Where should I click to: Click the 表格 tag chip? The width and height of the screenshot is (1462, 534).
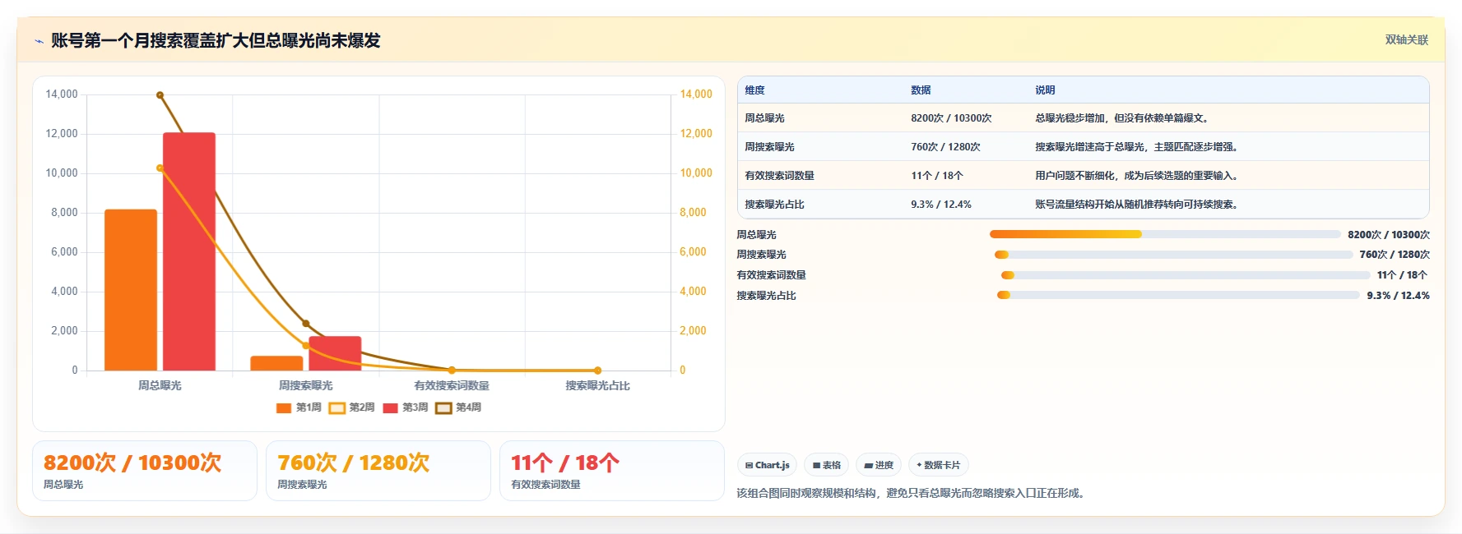tap(826, 465)
